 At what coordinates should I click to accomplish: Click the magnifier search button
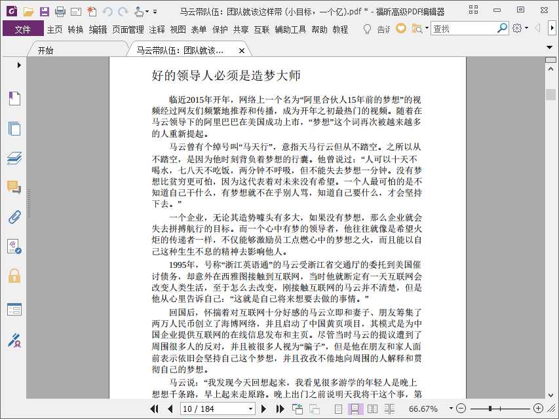[x=502, y=28]
